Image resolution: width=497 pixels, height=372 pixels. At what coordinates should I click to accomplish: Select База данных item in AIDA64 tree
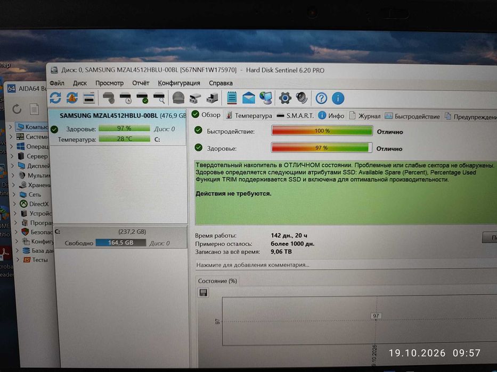point(39,250)
